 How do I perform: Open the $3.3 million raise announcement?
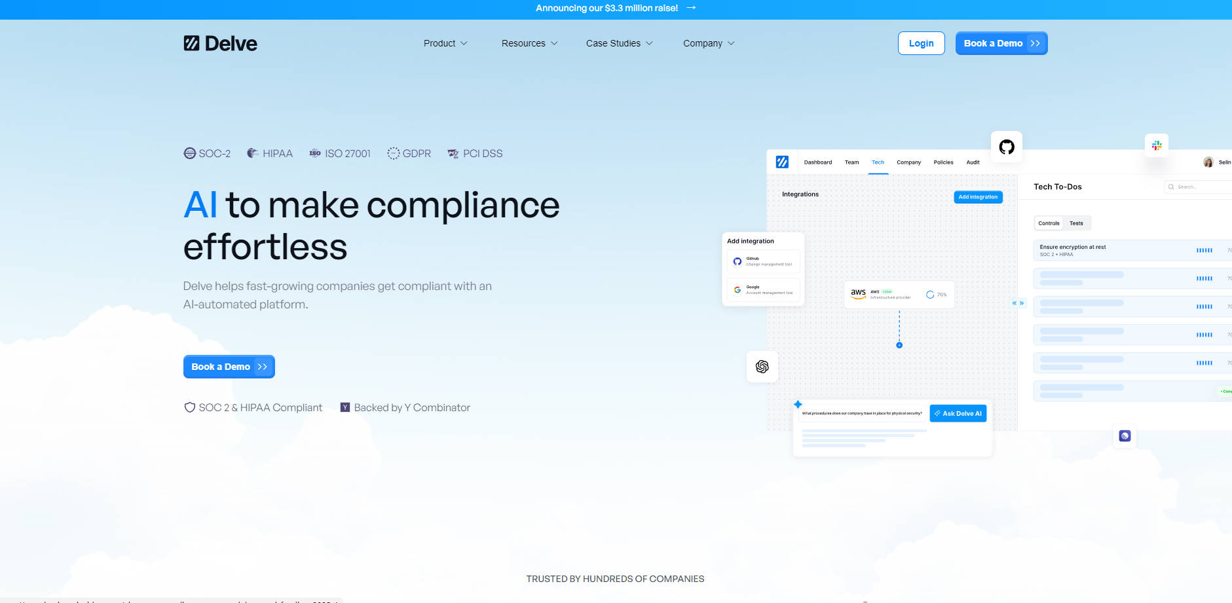[x=615, y=9]
